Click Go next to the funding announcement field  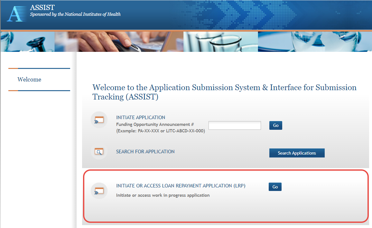coord(276,125)
